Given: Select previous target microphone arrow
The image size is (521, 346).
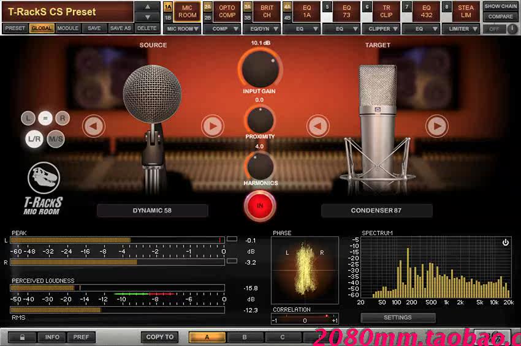Looking at the screenshot, I should pos(318,126).
